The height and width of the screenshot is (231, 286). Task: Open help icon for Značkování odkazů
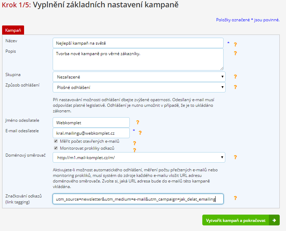tap(235, 198)
